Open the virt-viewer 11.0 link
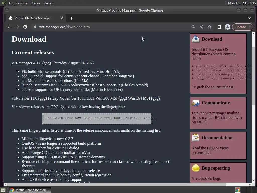This screenshot has width=257, height=193. click(24, 98)
